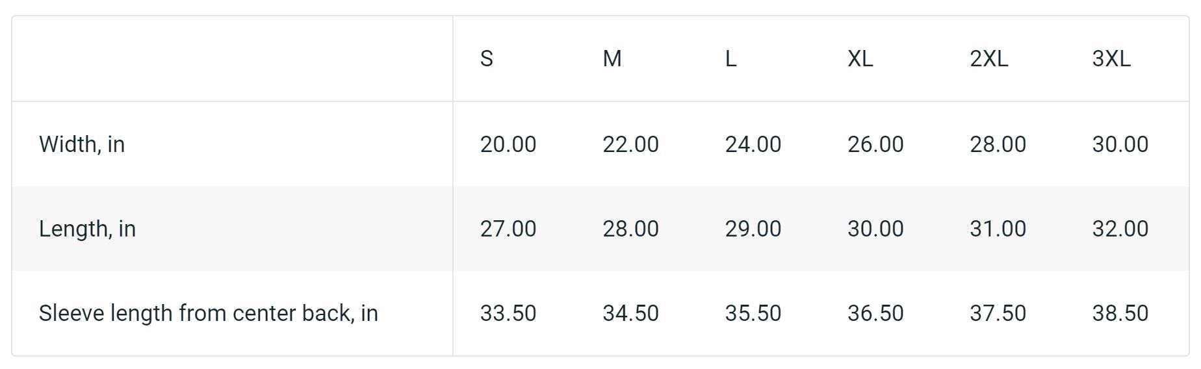Select Sleeve length from center back label
Viewport: 1201px width, 369px height.
[208, 313]
